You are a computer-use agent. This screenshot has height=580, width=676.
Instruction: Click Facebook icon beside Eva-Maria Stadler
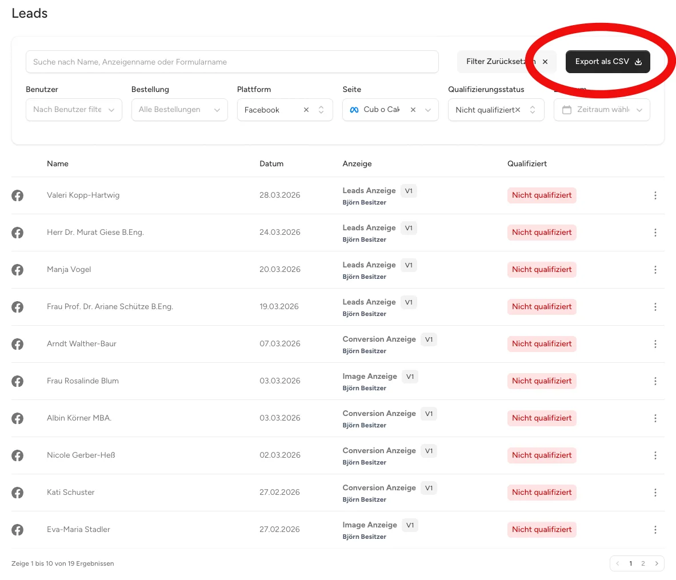pyautogui.click(x=17, y=530)
